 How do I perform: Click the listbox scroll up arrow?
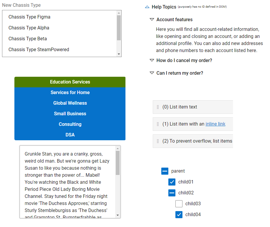pos(119,13)
